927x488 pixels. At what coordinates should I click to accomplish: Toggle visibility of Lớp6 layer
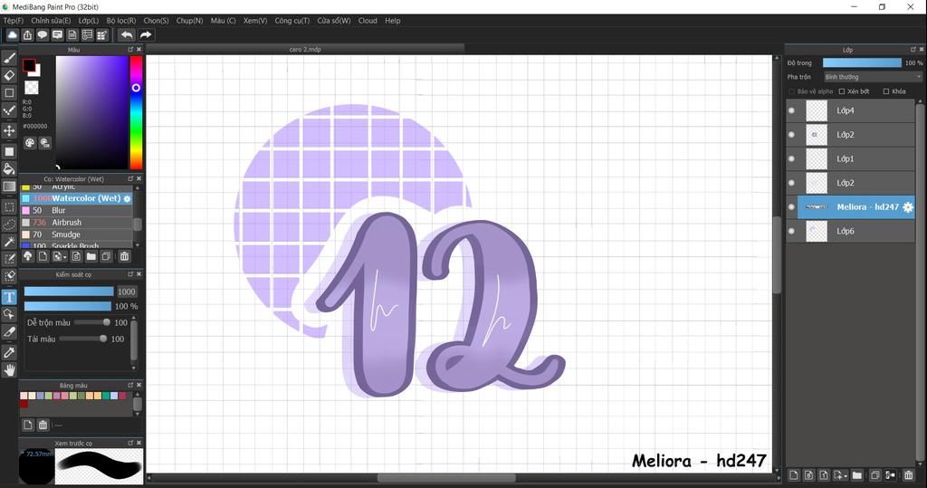tap(791, 231)
